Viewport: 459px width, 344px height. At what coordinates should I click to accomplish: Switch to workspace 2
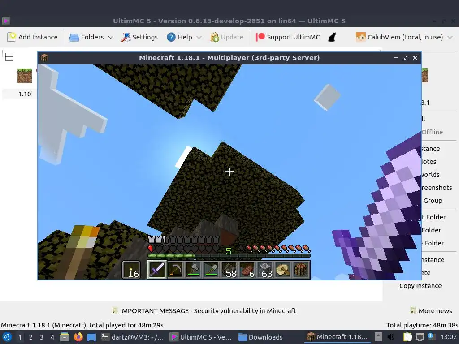(31, 337)
